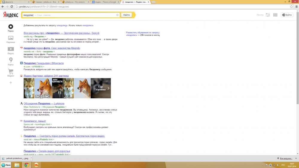Expand the meendo.net result dropdown arrow
This screenshot has width=299, height=168.
click(x=54, y=51)
